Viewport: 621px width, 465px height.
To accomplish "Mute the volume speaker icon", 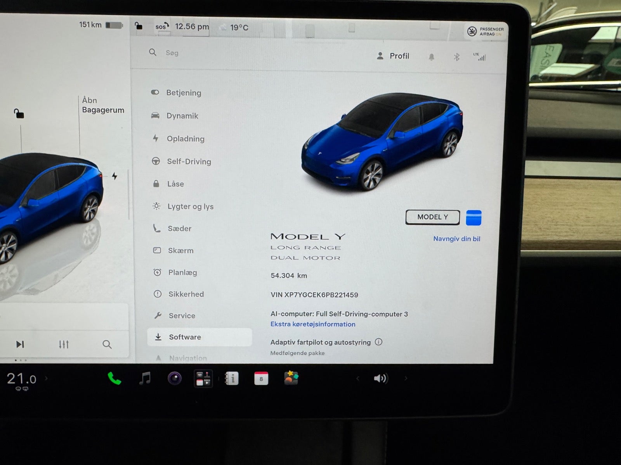I will point(381,378).
